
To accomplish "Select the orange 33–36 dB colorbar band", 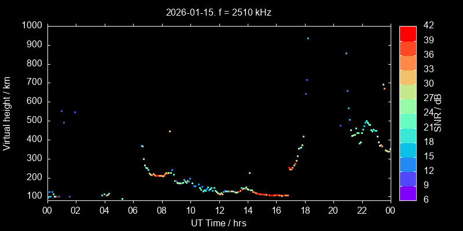I will coord(408,62).
